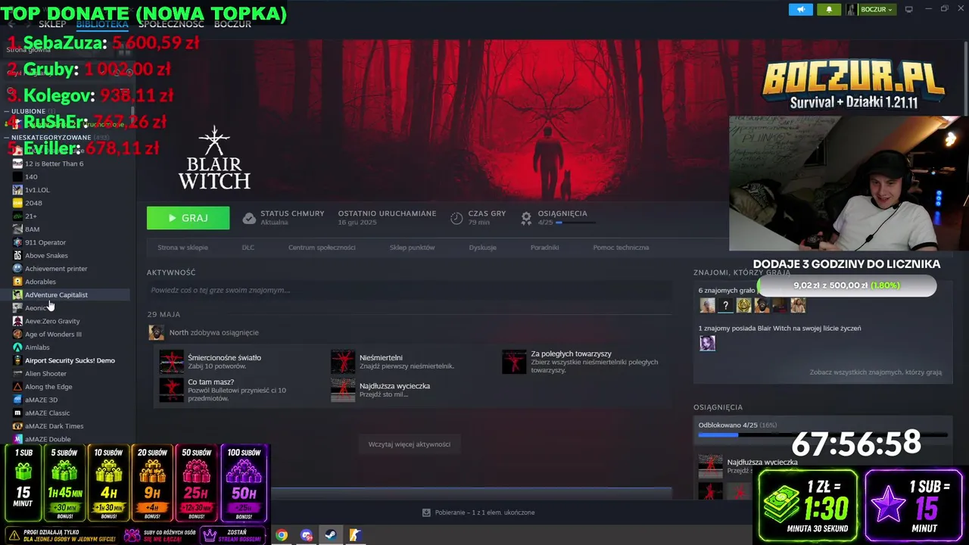969x545 pixels.
Task: Open Centrum społeczności link
Action: (322, 248)
